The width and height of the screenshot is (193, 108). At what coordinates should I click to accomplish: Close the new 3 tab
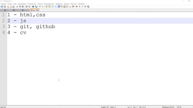coord(38,10)
